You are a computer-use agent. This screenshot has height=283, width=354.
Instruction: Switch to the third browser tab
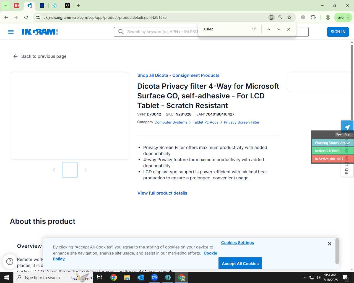pyautogui.click(x=42, y=6)
